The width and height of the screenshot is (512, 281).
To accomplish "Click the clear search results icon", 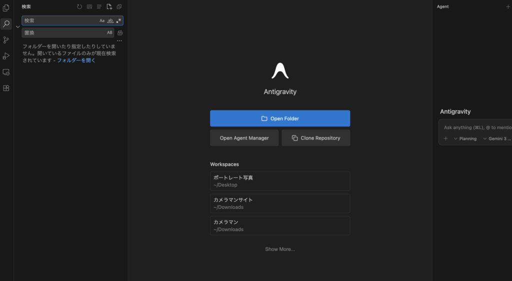I will coord(89,7).
